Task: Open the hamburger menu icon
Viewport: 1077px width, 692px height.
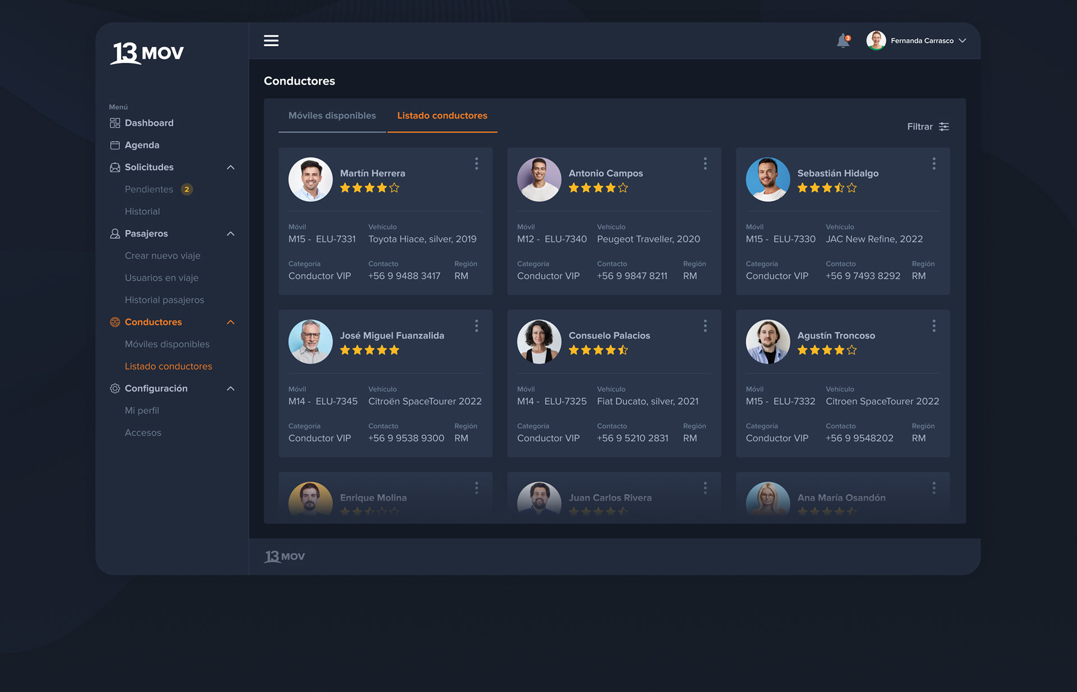Action: click(271, 40)
